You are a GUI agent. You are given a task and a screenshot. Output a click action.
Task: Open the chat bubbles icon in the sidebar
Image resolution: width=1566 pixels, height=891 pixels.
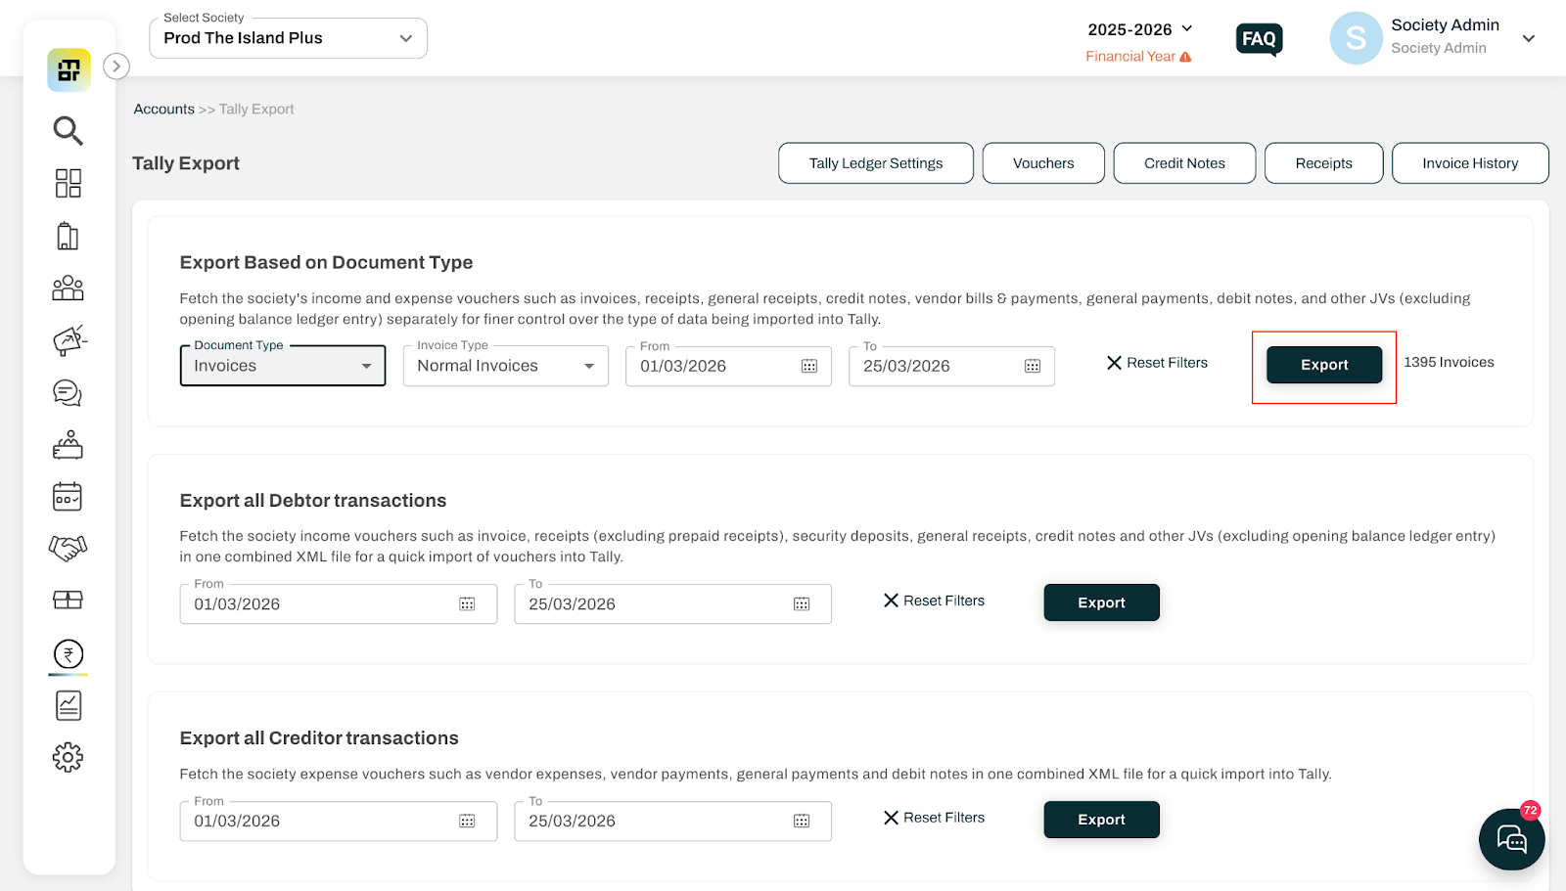pyautogui.click(x=68, y=393)
